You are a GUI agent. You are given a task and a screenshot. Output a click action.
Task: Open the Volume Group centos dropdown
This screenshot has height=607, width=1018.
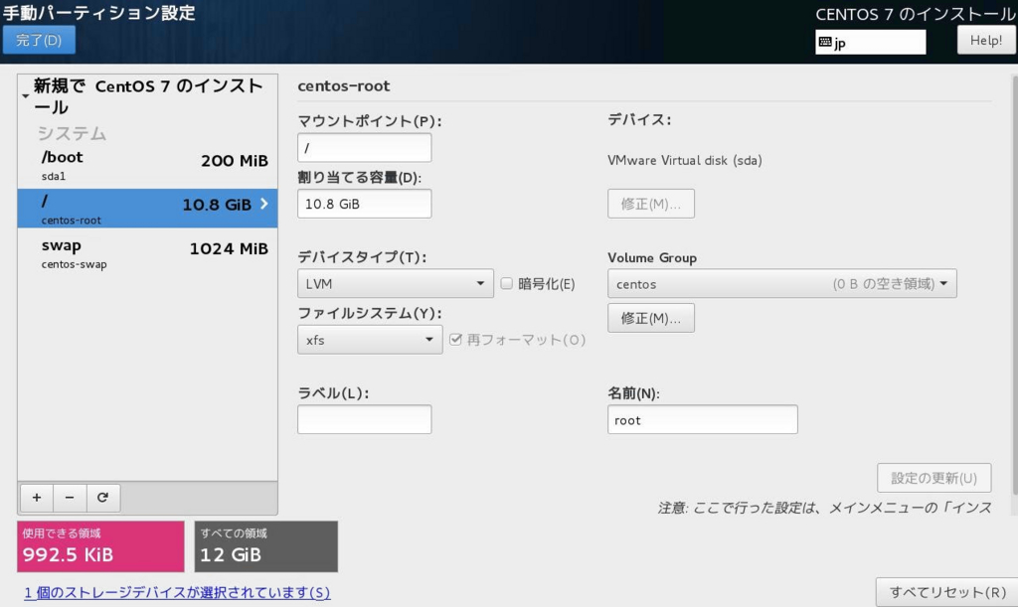pos(781,283)
